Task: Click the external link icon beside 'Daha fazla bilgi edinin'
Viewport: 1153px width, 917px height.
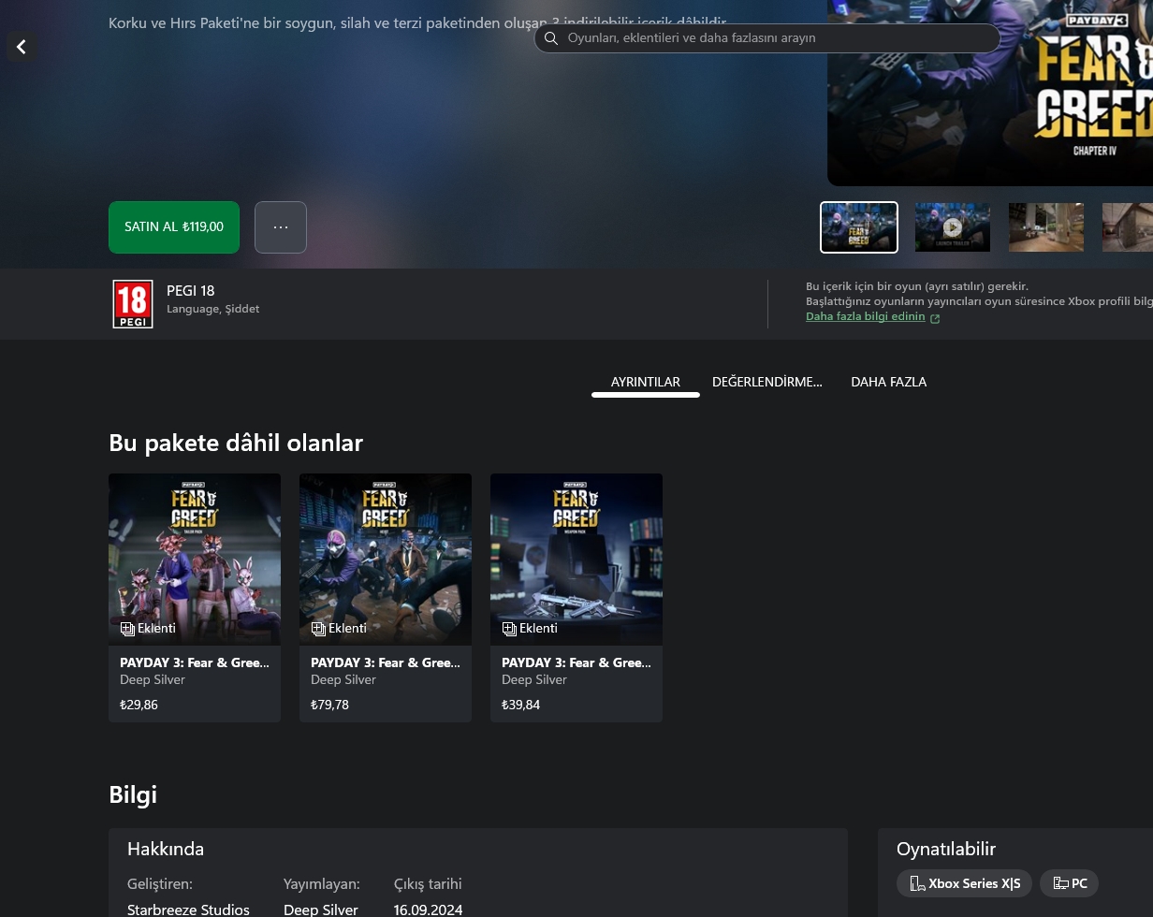Action: (x=935, y=318)
